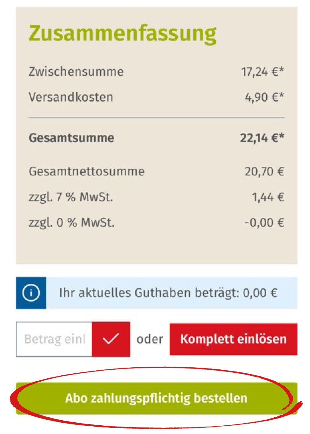Click the 20,70 € net amount
Viewport: 310px width, 434px height.
click(264, 171)
